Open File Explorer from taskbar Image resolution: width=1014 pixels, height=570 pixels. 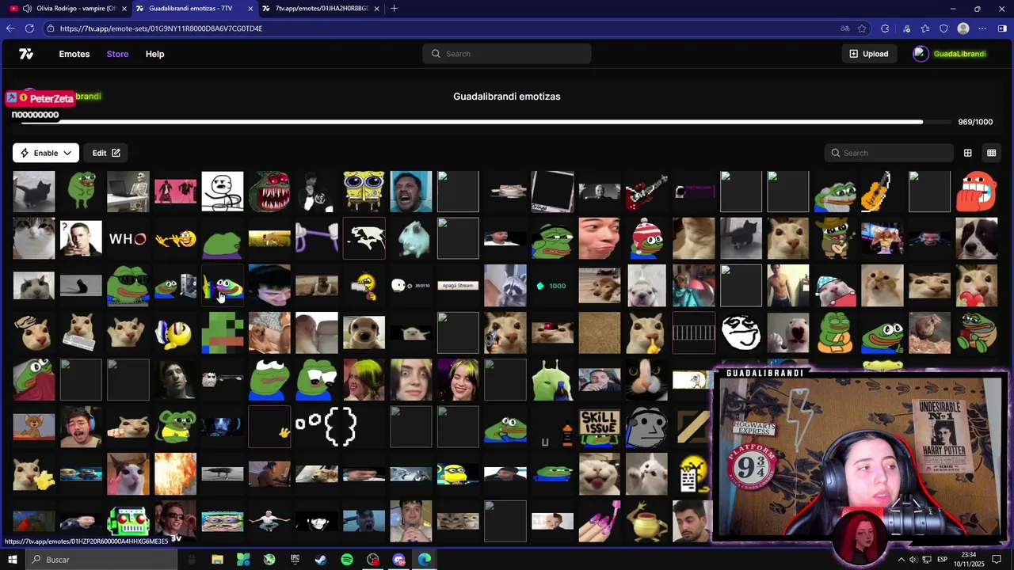[x=217, y=560]
